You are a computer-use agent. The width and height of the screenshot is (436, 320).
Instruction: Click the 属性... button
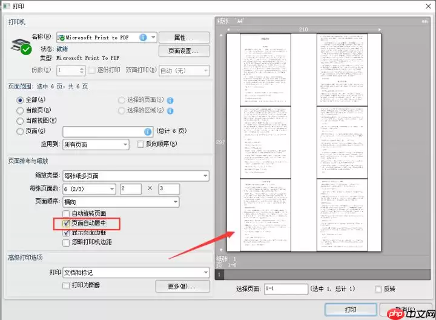(184, 38)
